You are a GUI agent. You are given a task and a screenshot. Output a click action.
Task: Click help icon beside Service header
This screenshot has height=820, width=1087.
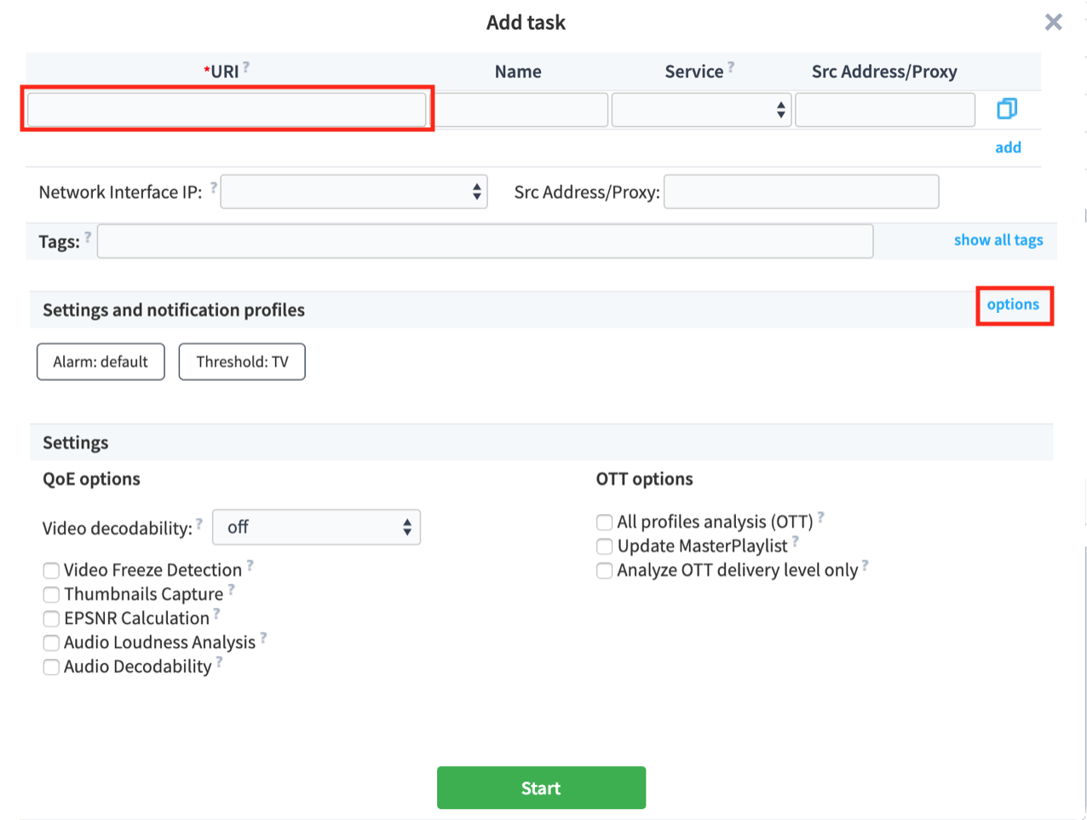pos(731,66)
